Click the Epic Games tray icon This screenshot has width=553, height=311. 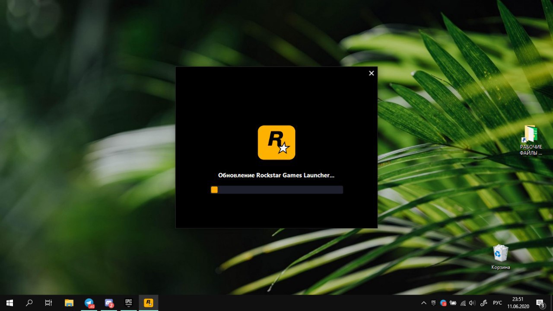pos(433,303)
